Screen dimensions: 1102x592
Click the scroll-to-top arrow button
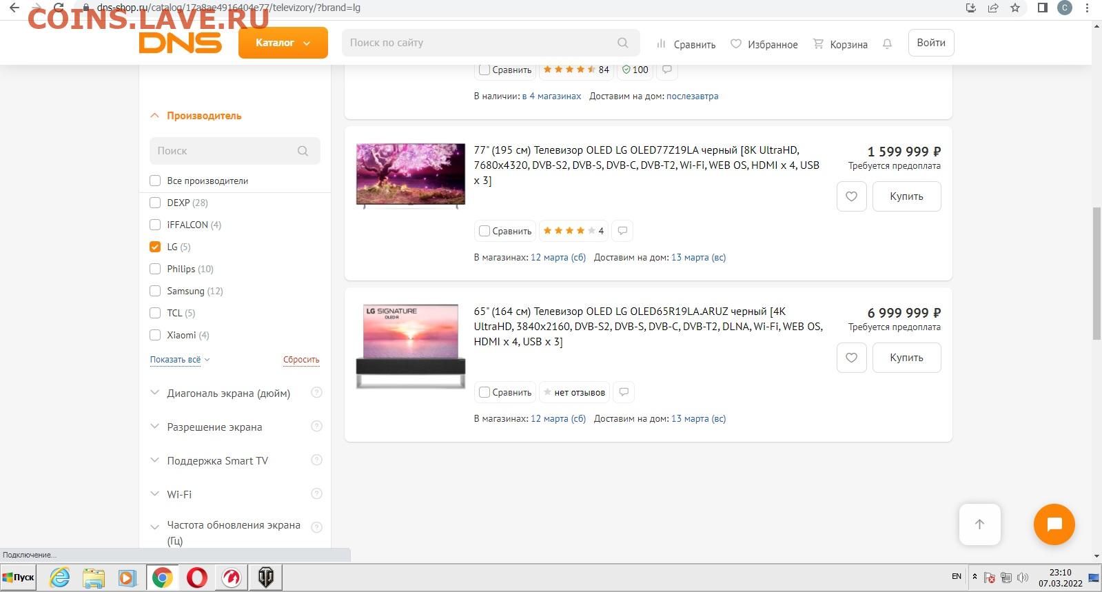[x=979, y=524]
